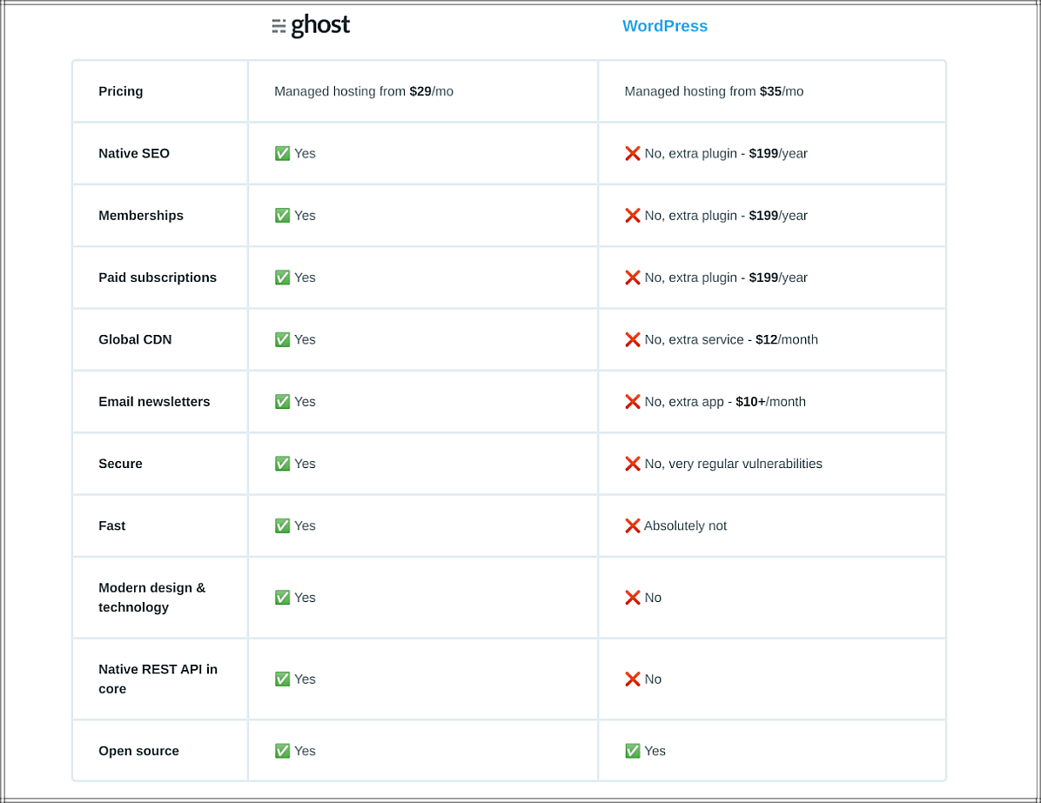Click 'No, extra plugin - $199/year' in Native SEO row

(x=726, y=153)
